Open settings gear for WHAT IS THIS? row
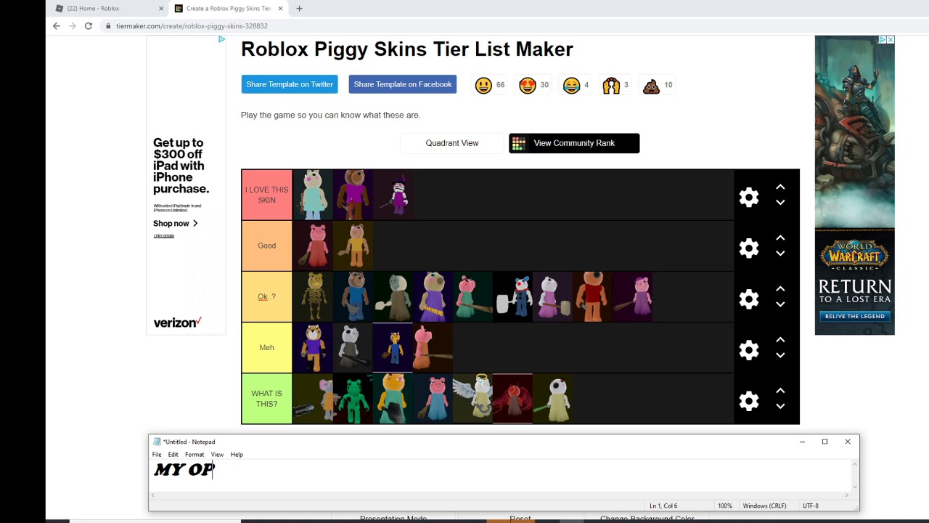Viewport: 929px width, 523px height. (748, 401)
